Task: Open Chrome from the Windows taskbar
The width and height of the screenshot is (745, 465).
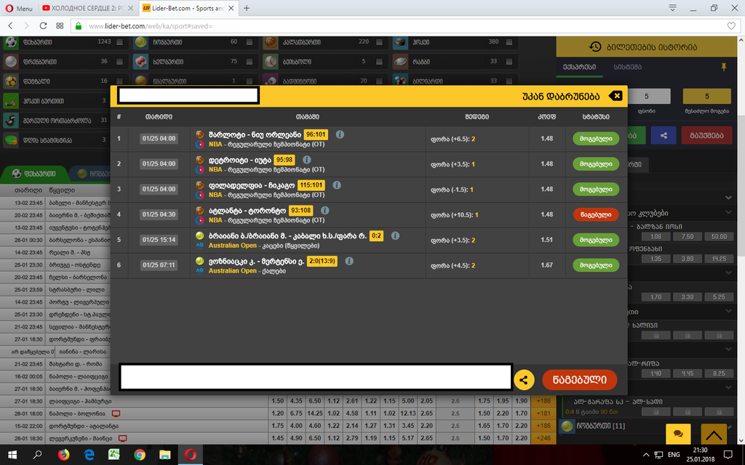Action: pyautogui.click(x=139, y=455)
